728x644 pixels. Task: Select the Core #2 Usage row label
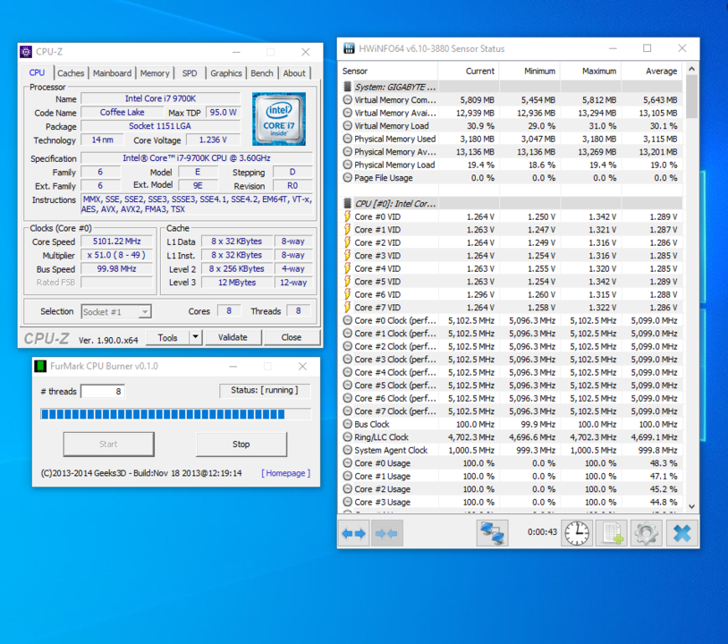coord(382,489)
